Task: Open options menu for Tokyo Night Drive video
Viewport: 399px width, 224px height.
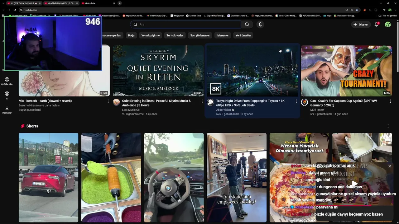Action: [x=296, y=101]
